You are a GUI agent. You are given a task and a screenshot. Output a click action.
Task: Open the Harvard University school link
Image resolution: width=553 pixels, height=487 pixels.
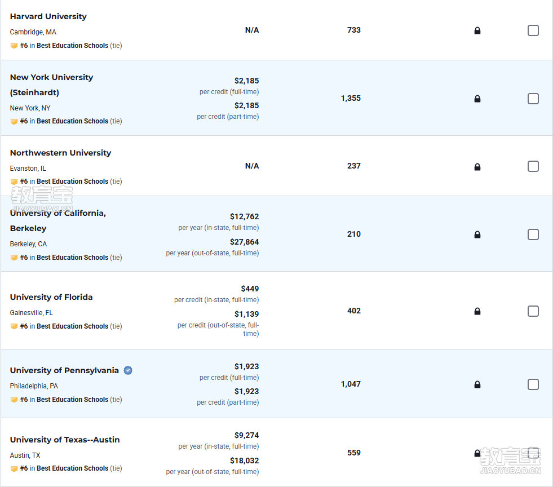click(48, 16)
